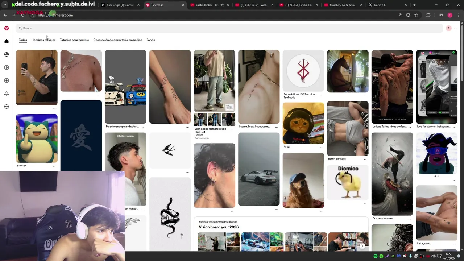Open Vision board your 2026 link
The height and width of the screenshot is (261, 464).
pyautogui.click(x=219, y=227)
